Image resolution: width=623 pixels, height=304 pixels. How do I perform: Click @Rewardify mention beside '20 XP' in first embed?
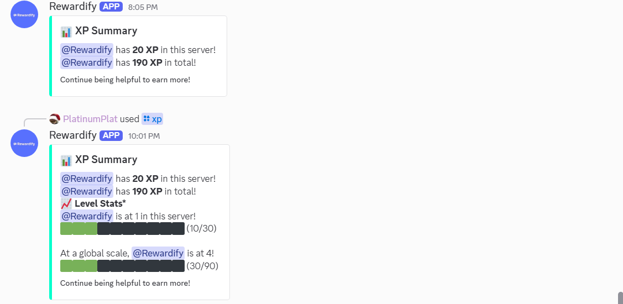point(87,50)
